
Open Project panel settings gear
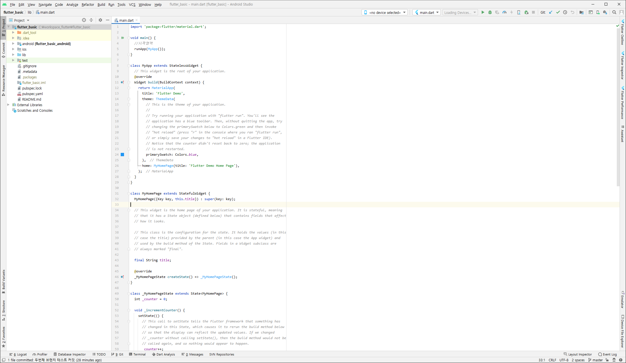[x=100, y=20]
